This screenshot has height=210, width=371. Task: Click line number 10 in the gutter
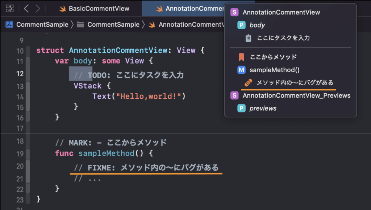pos(20,51)
